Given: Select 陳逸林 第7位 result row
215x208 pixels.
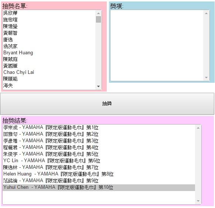Looking at the screenshot, I should click(99, 167).
